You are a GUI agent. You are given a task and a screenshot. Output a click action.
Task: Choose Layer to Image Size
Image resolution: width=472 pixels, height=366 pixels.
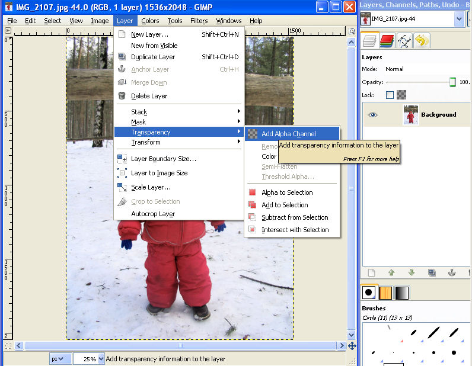[x=179, y=173]
